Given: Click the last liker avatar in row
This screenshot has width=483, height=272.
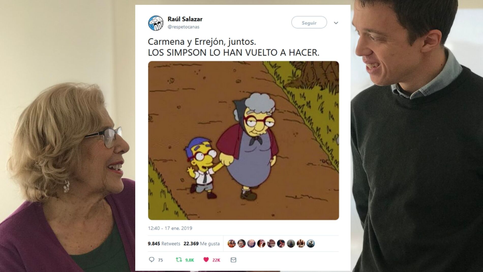Looking at the screenshot, I should click(311, 244).
